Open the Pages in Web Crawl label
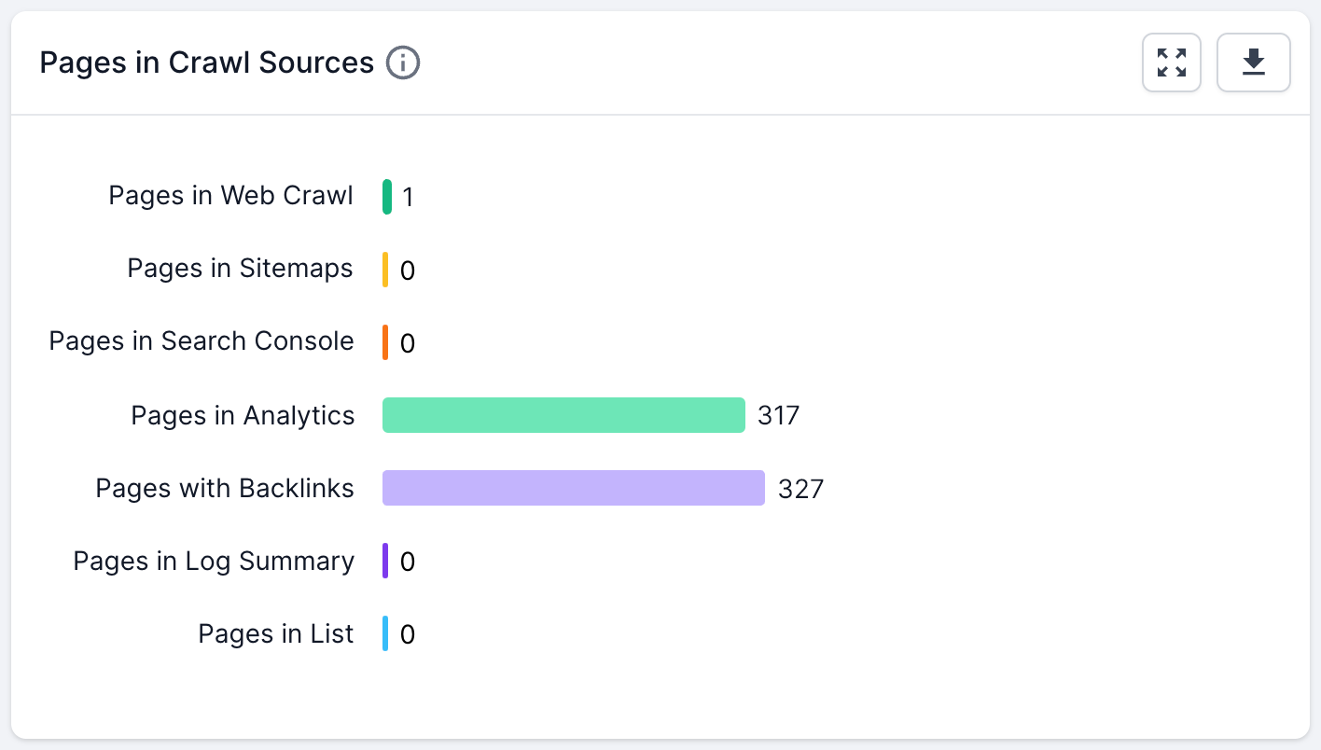 pyautogui.click(x=230, y=196)
